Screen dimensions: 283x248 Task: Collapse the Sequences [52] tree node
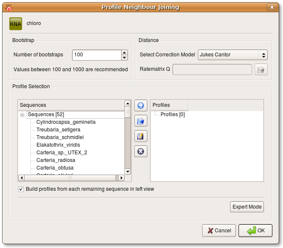point(22,114)
